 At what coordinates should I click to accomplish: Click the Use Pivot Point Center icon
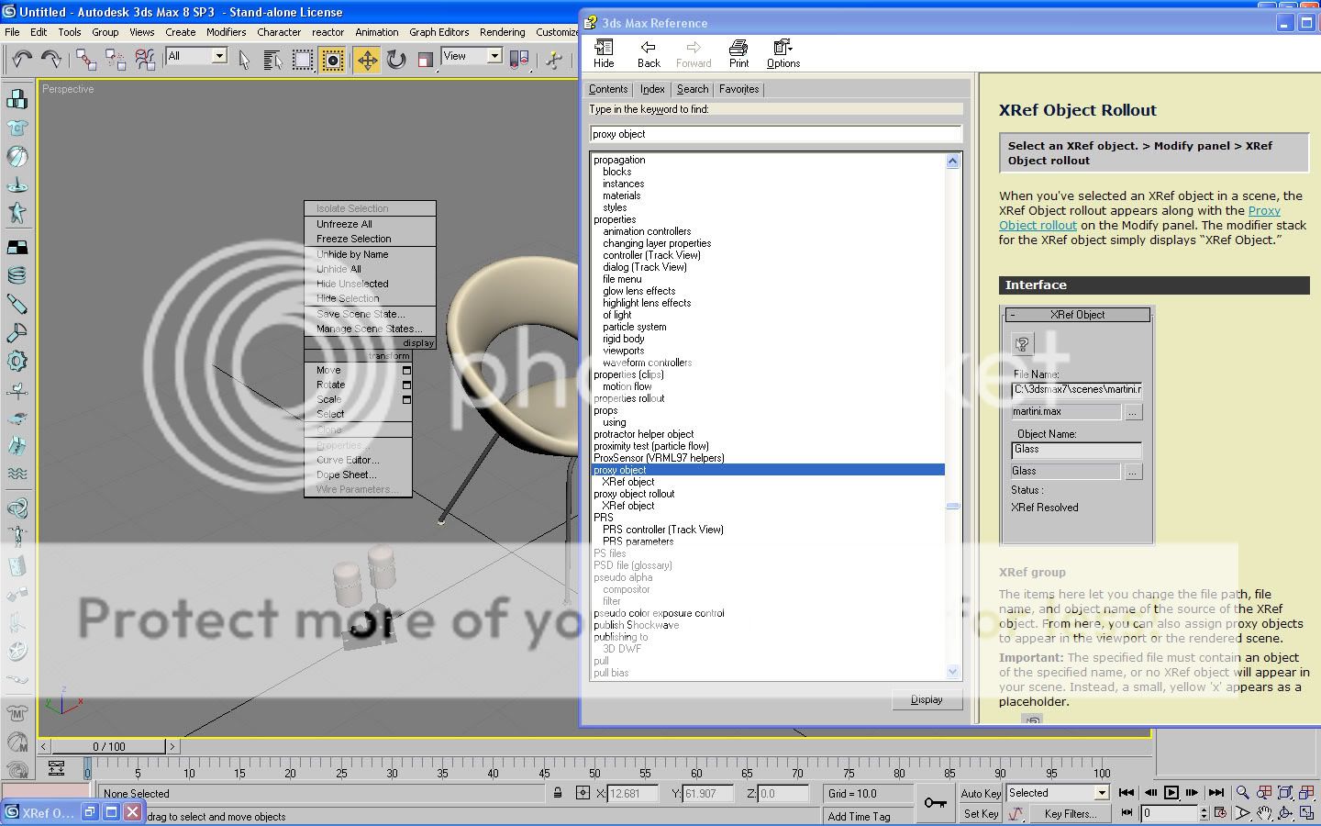(x=519, y=60)
